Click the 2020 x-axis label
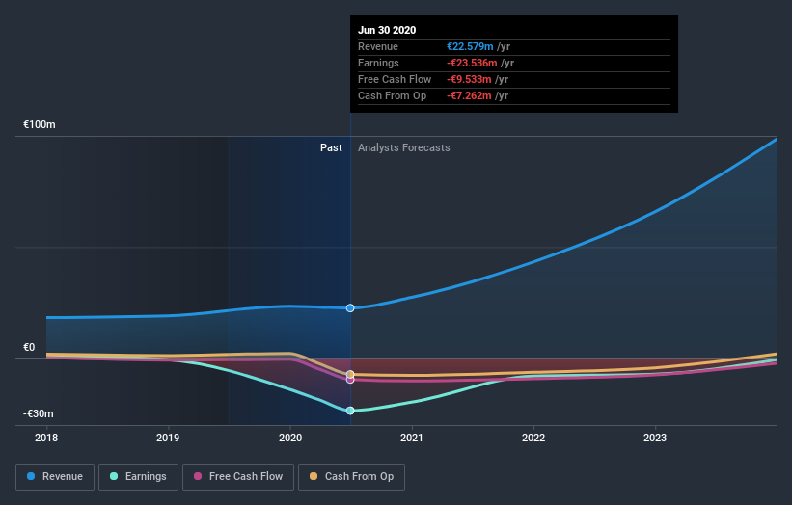The image size is (792, 505). coord(290,438)
